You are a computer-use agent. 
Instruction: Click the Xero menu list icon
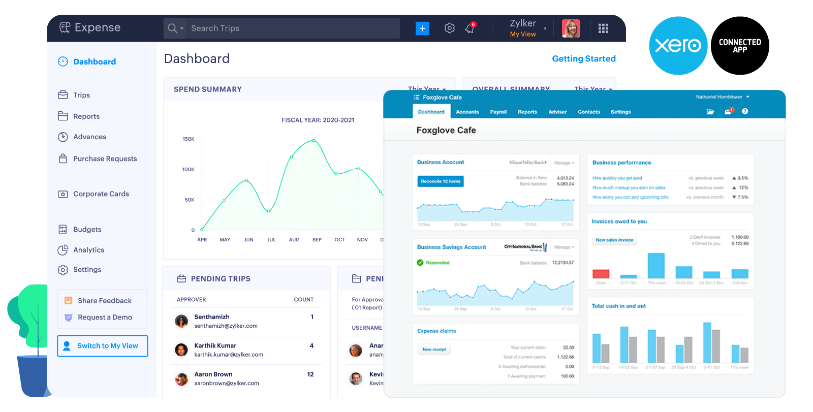tap(417, 97)
